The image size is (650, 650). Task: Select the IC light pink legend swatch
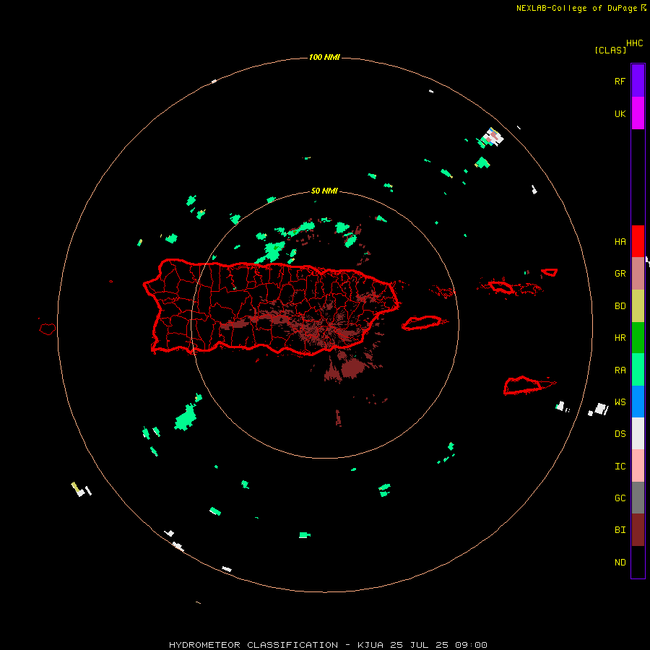pyautogui.click(x=638, y=466)
